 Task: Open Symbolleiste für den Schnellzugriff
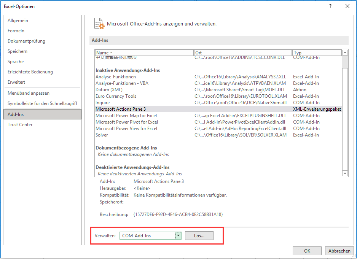[42, 103]
